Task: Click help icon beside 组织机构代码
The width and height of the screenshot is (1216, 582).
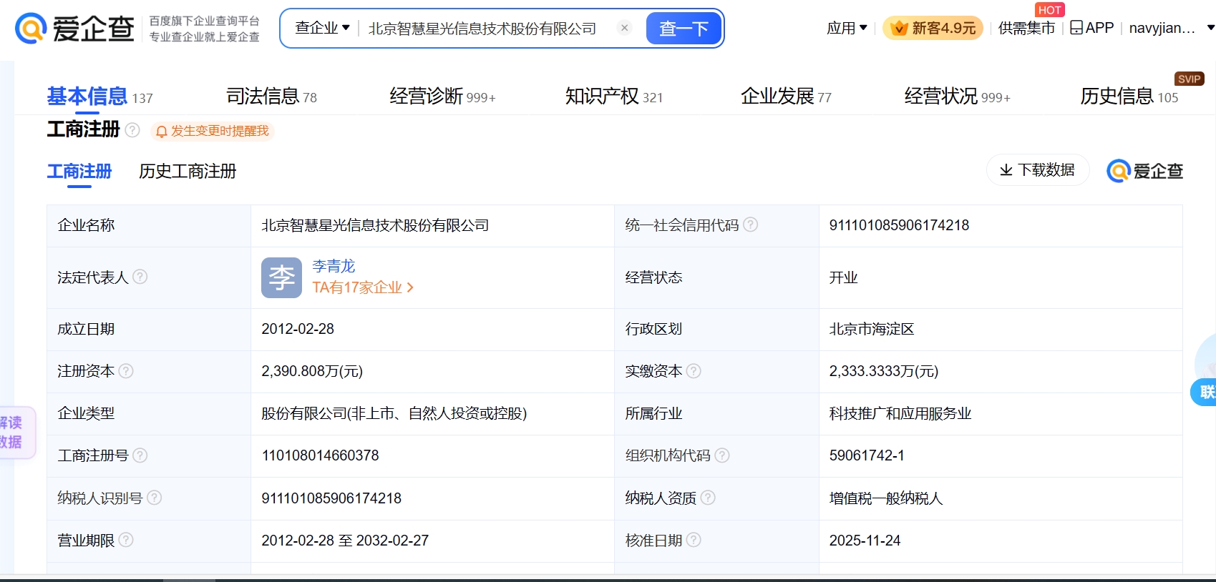Action: tap(722, 455)
